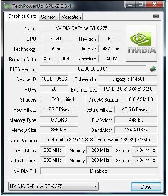
Task: Click the Bandwidth field 134.4 GB/s
Action: [136, 130]
